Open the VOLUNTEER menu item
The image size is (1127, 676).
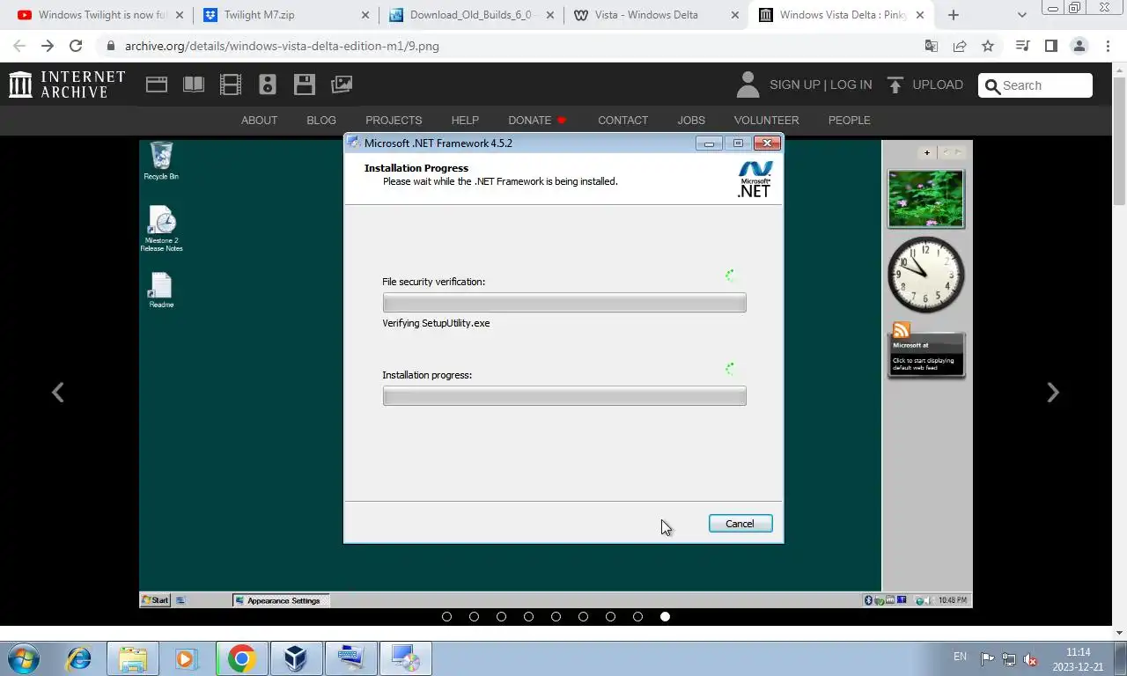(x=766, y=120)
